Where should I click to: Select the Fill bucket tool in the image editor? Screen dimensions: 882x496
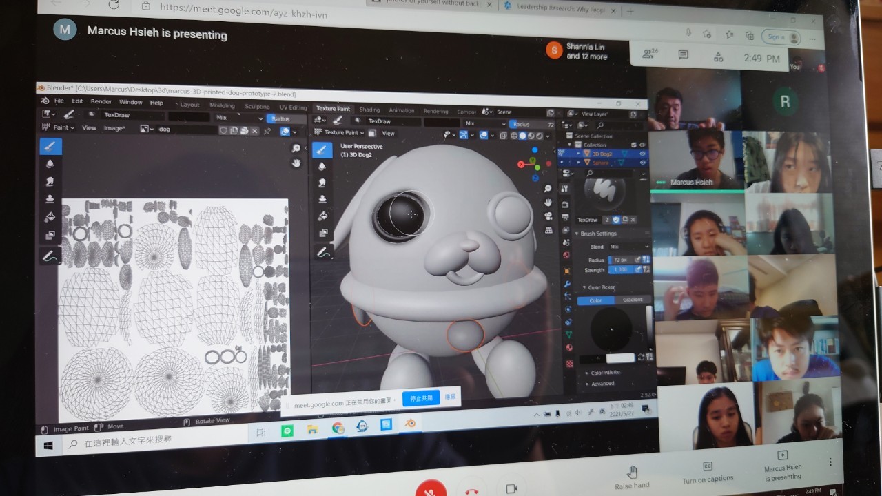coord(50,218)
